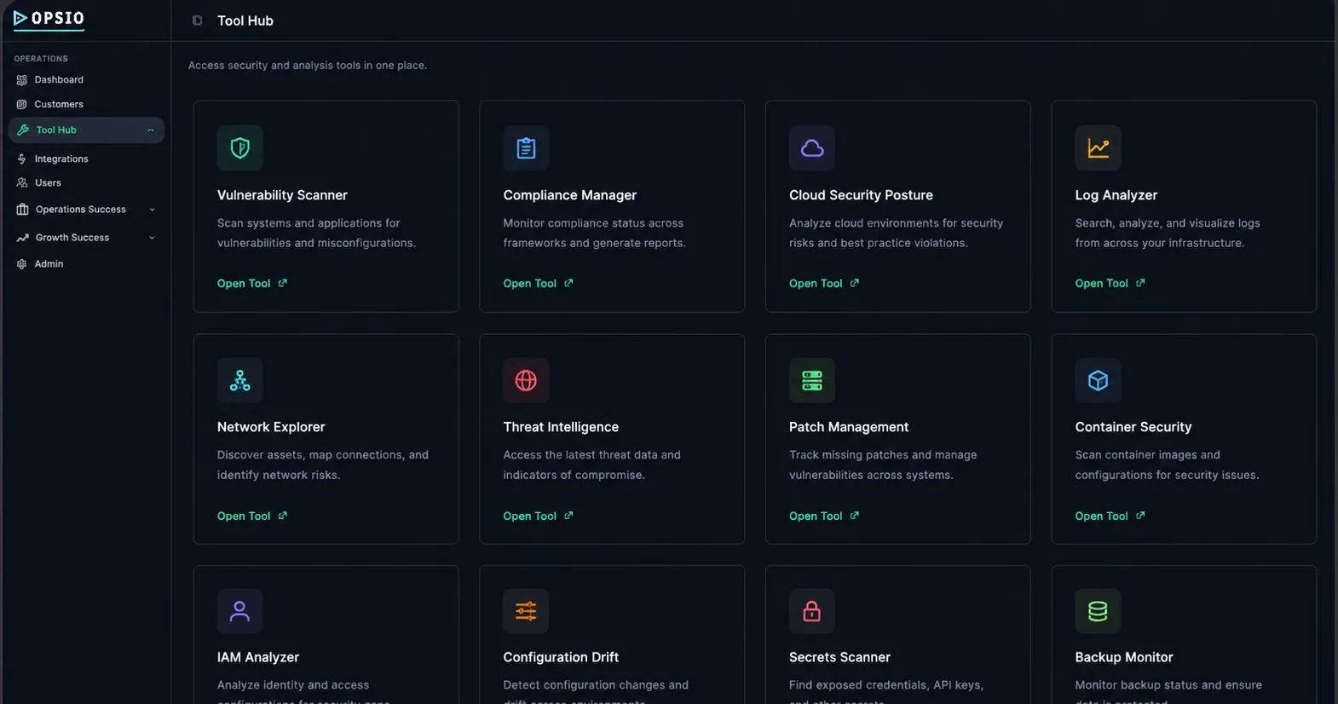This screenshot has height=704, width=1338.
Task: Click external-link icon on Vulnerability Scanner card
Action: tap(283, 283)
